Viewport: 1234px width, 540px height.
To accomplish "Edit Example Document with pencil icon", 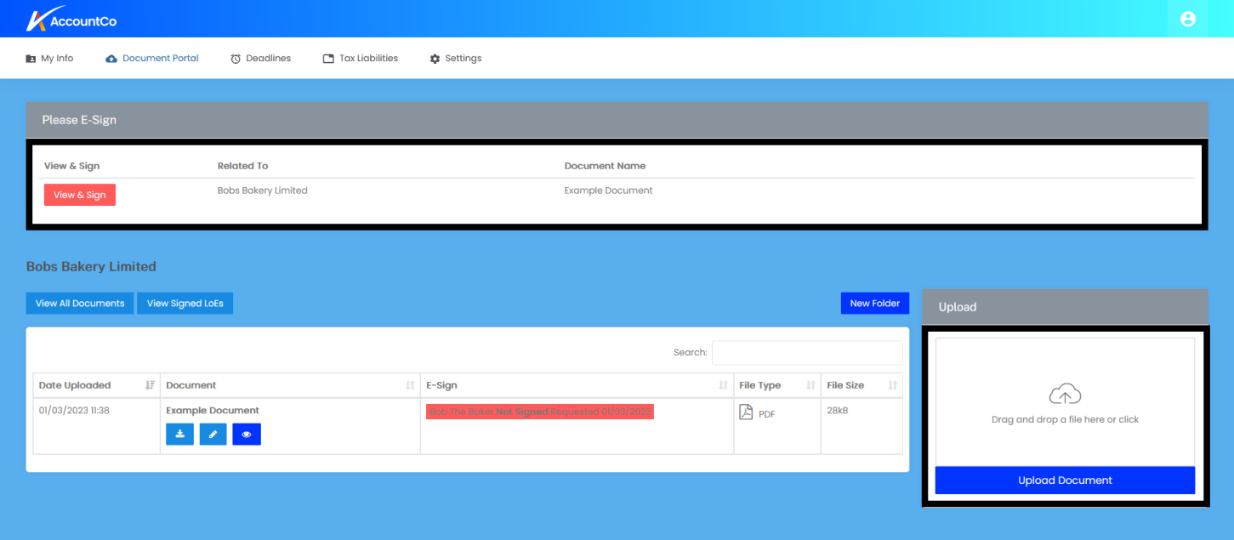I will click(213, 435).
